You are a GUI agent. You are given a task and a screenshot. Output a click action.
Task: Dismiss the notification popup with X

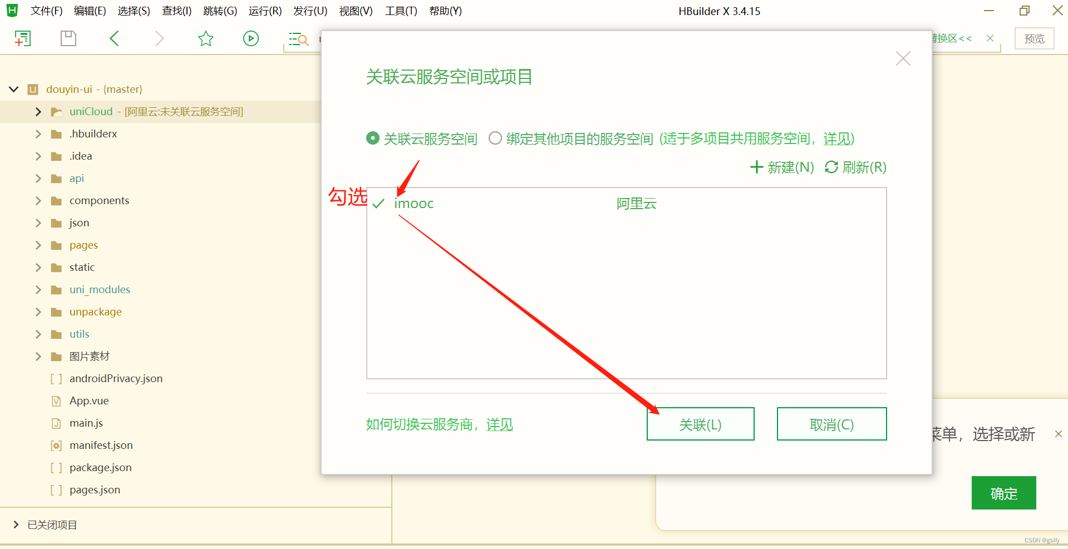point(1059,434)
